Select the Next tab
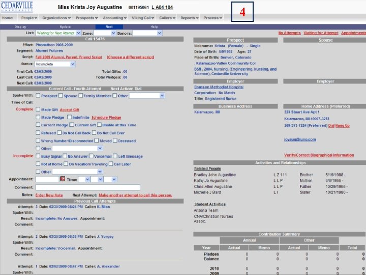The width and height of the screenshot is (366, 275). tap(109, 27)
